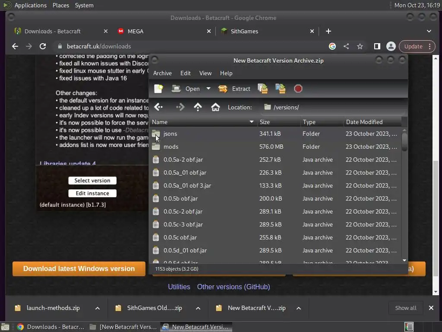Viewport: 442px width, 332px height.
Task: Open the Help menu
Action: (226, 73)
